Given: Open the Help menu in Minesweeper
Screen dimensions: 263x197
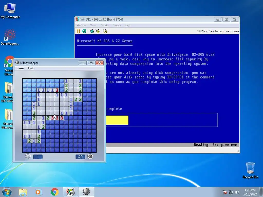Looking at the screenshot, I should pos(31,68).
